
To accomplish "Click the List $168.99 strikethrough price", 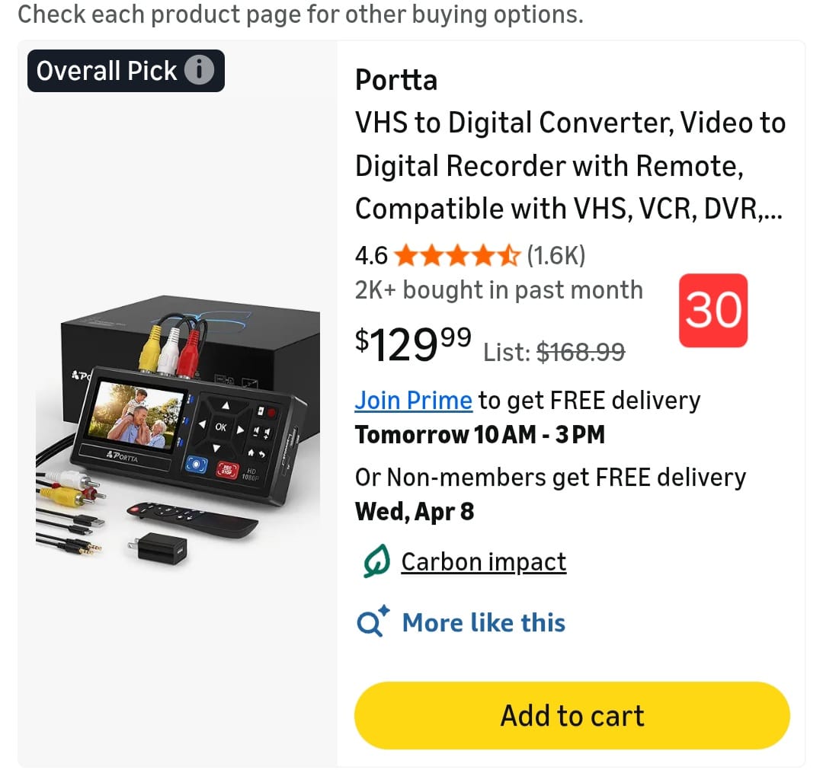I will pos(554,351).
